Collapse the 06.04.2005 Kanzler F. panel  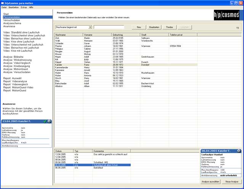[239, 151]
